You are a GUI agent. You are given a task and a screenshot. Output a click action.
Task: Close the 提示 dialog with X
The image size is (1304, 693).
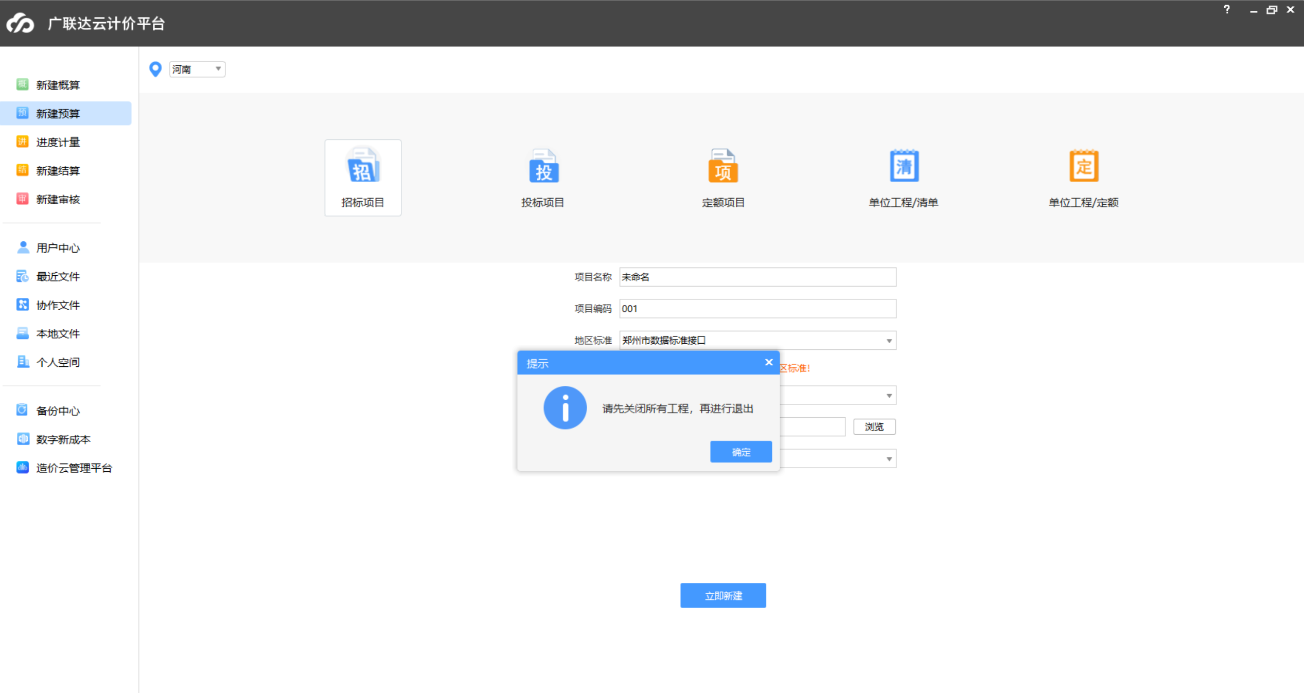(769, 362)
